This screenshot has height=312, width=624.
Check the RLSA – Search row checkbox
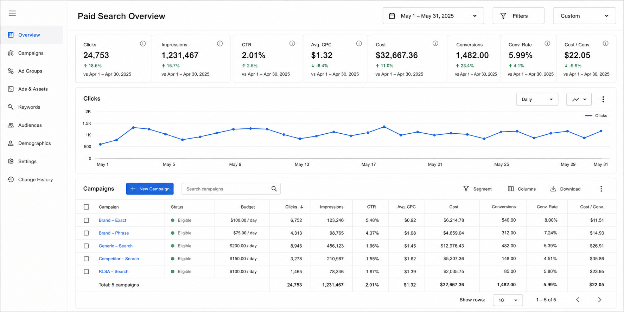(x=86, y=272)
